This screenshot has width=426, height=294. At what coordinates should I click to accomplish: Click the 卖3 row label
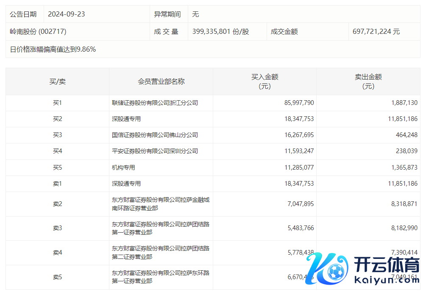(57, 228)
